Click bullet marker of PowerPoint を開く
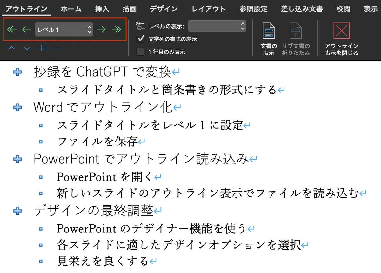 [x=40, y=177]
